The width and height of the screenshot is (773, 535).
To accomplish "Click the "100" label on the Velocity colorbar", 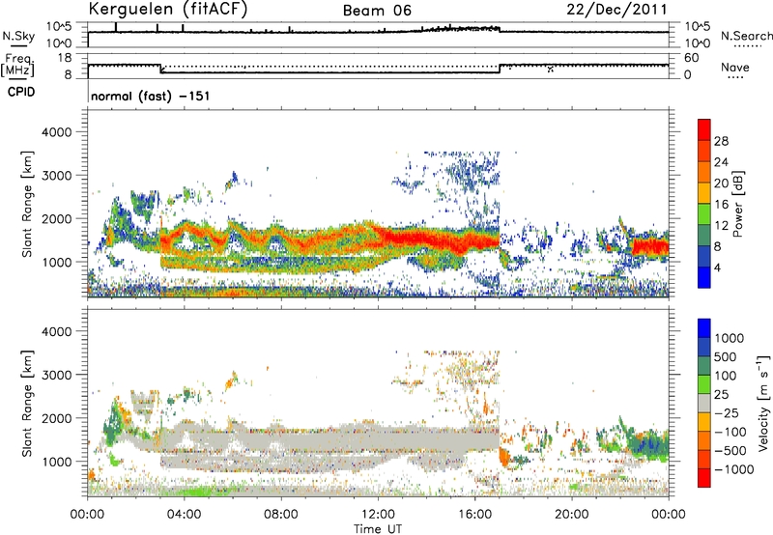I will 725,376.
